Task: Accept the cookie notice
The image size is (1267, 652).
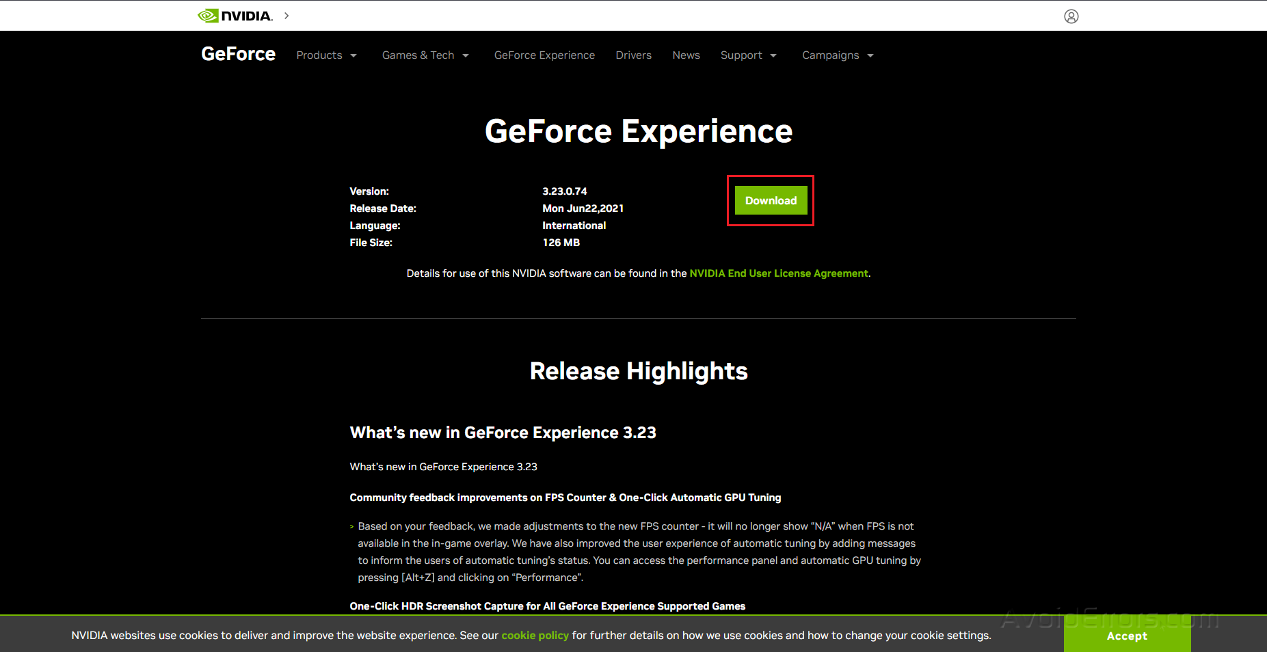Action: click(1127, 636)
